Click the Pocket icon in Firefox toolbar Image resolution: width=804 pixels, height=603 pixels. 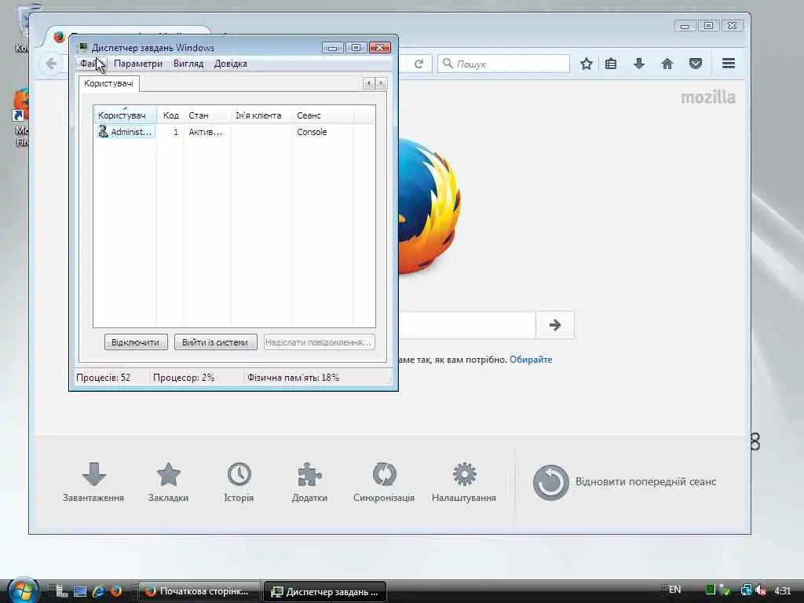(696, 64)
